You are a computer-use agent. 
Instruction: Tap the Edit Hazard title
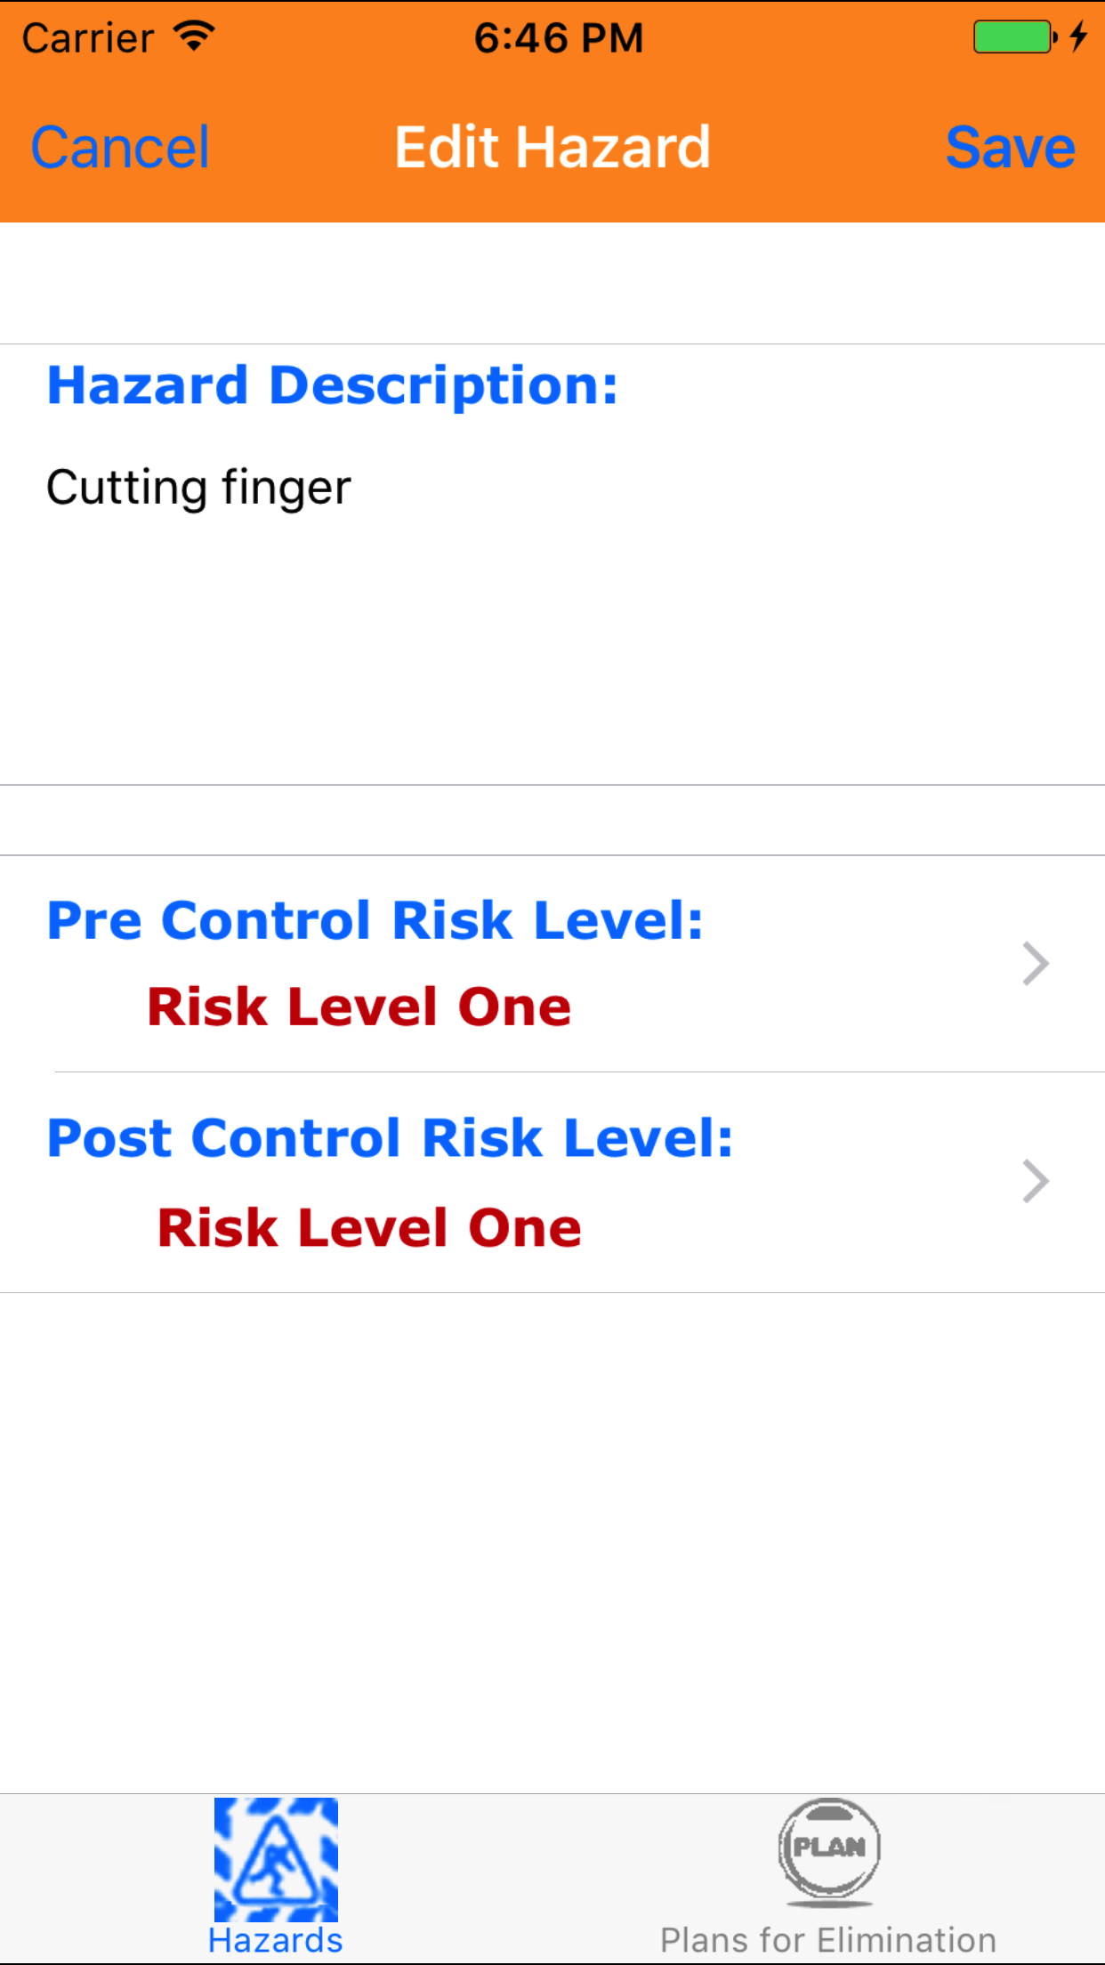(x=552, y=148)
